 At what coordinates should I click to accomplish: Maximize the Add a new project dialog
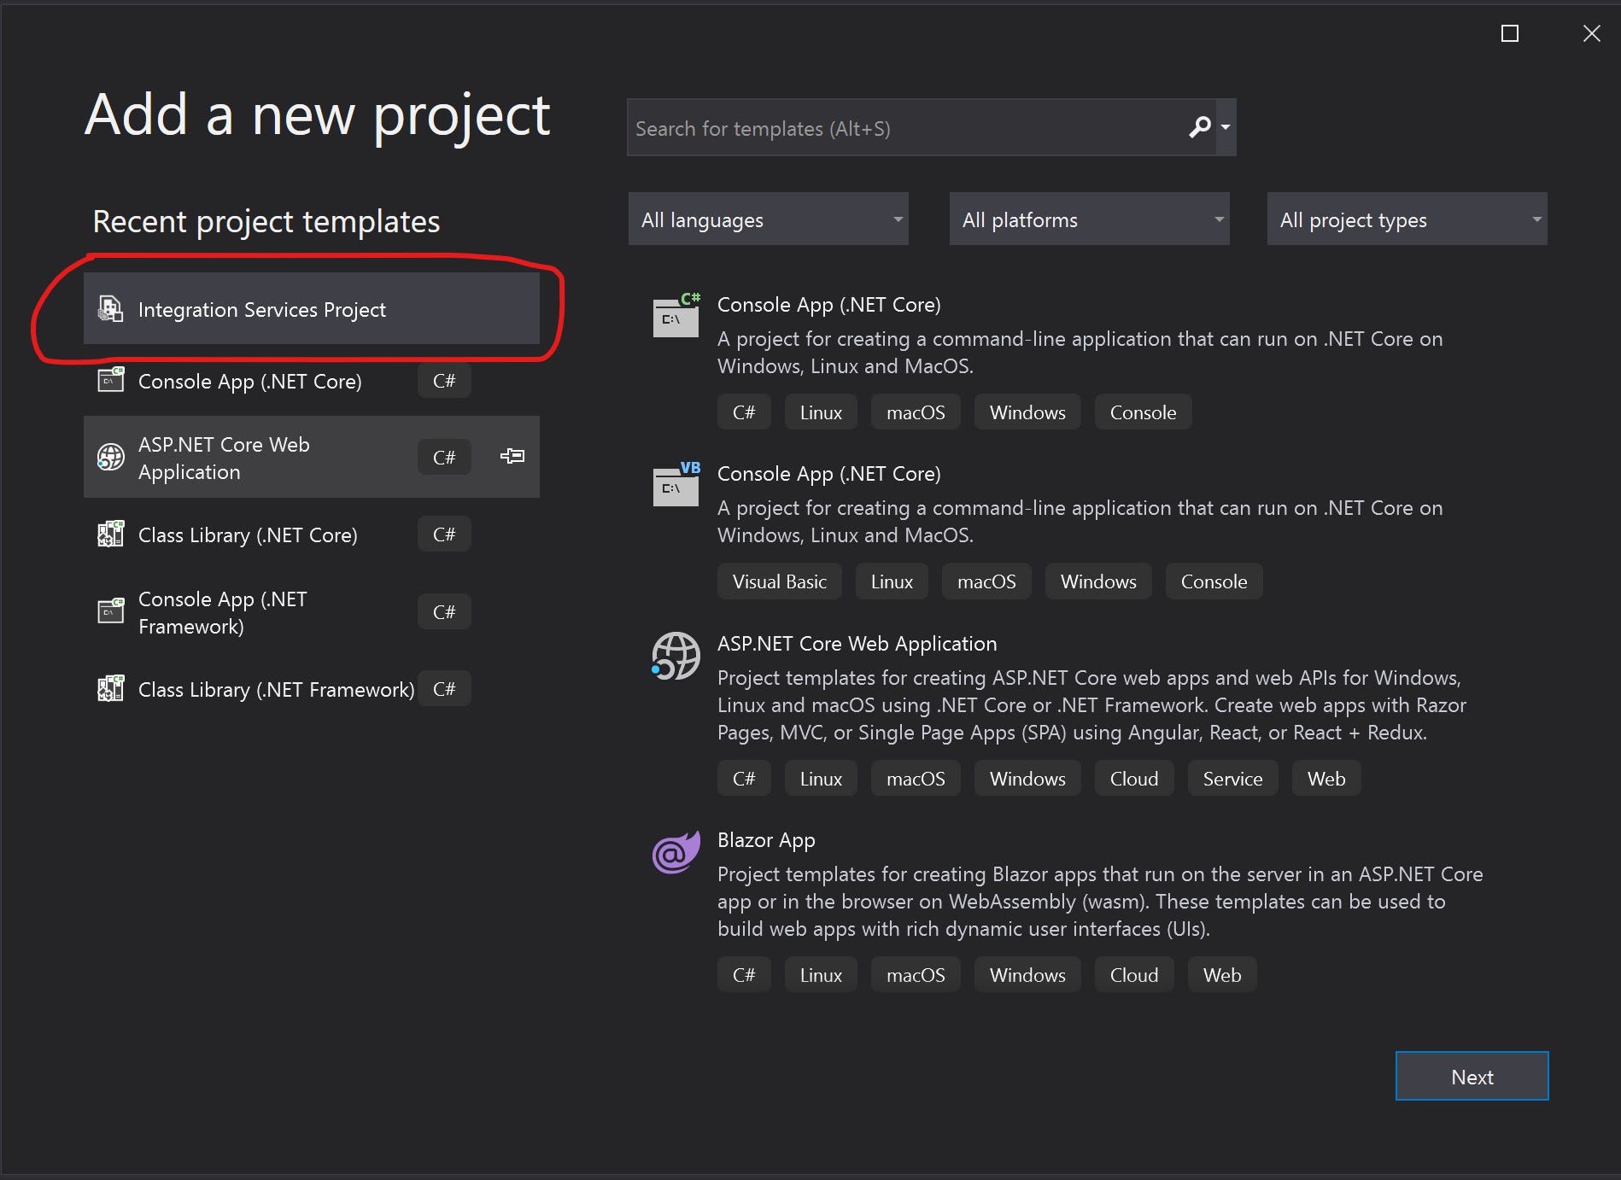tap(1510, 33)
